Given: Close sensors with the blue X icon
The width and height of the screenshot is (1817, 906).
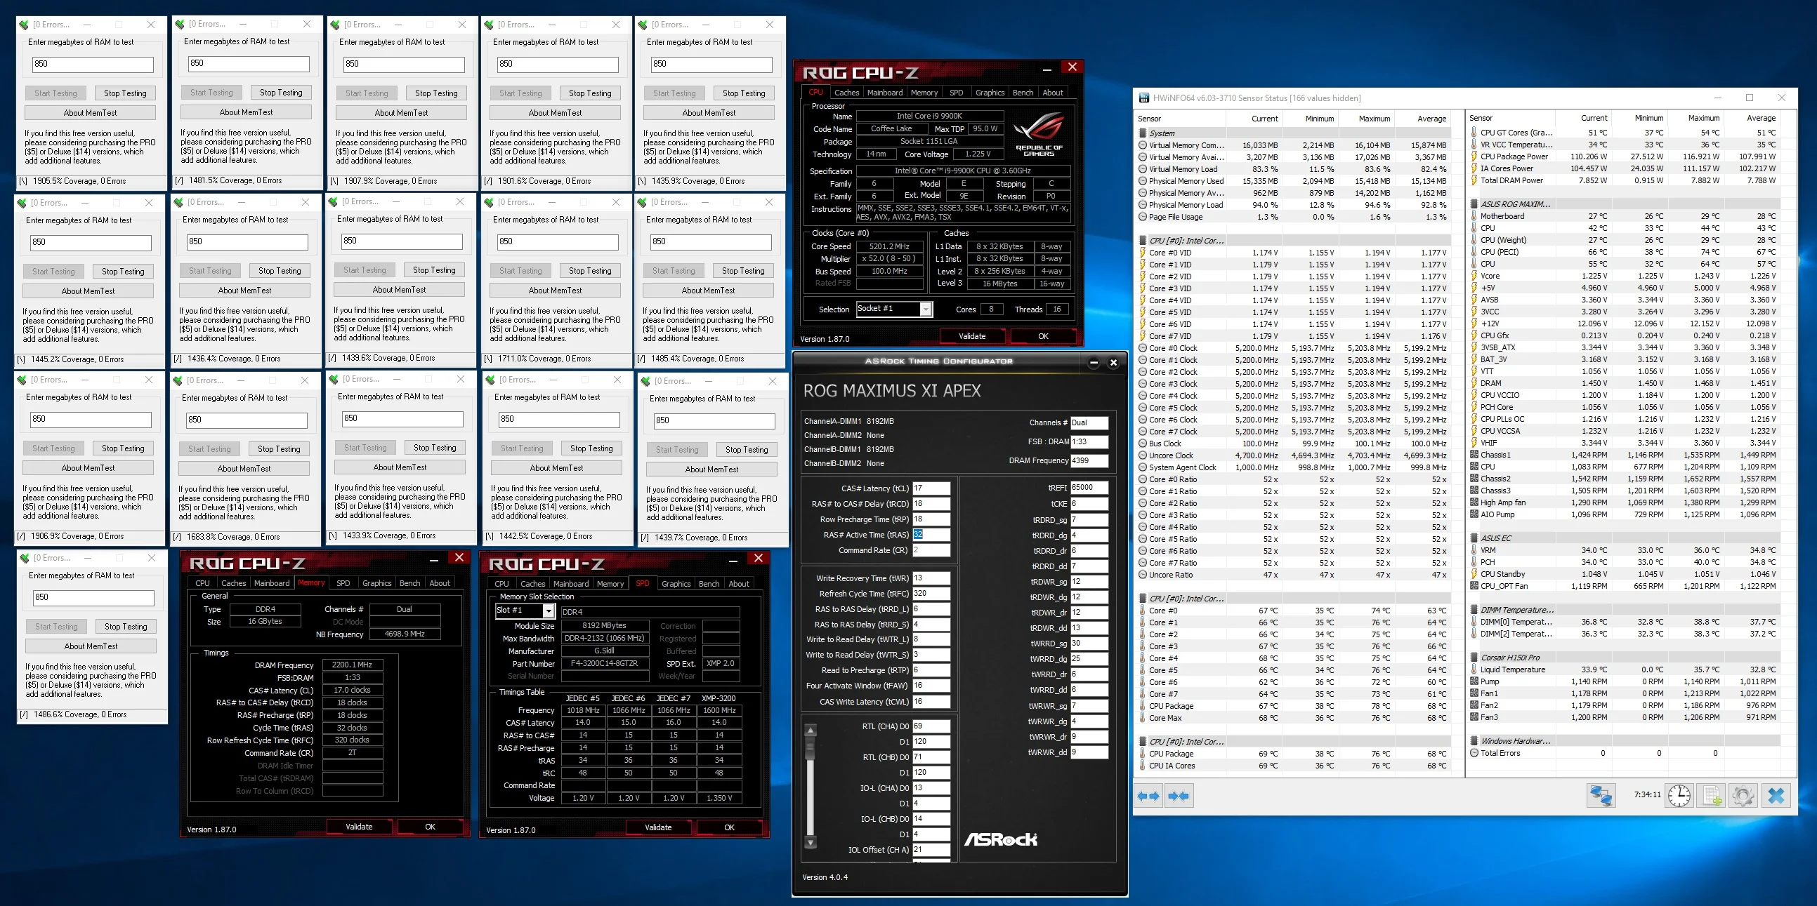Looking at the screenshot, I should point(1776,796).
